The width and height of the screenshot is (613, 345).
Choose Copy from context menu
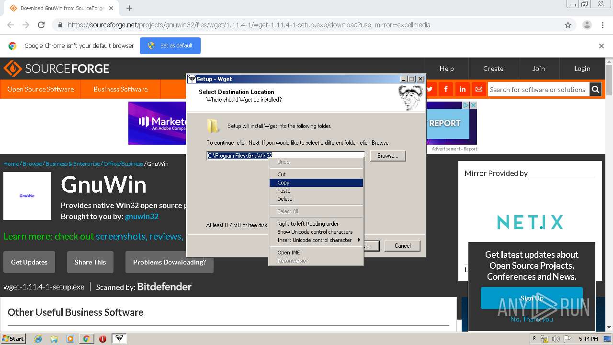(316, 183)
